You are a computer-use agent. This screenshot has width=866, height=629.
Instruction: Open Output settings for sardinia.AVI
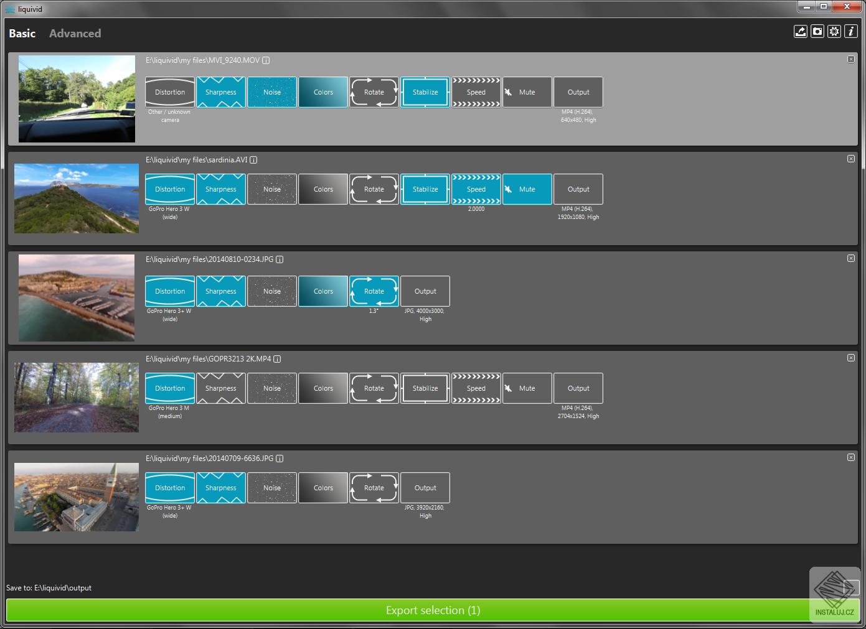(578, 189)
